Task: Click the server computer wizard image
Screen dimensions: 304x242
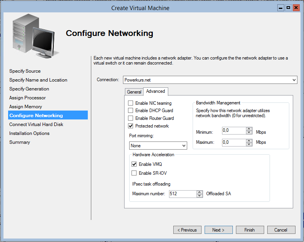Action: coord(36,36)
